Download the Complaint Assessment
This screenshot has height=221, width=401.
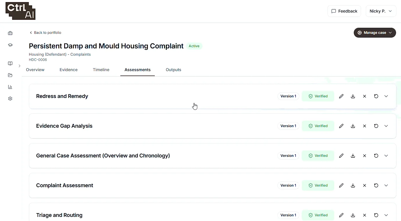353,185
